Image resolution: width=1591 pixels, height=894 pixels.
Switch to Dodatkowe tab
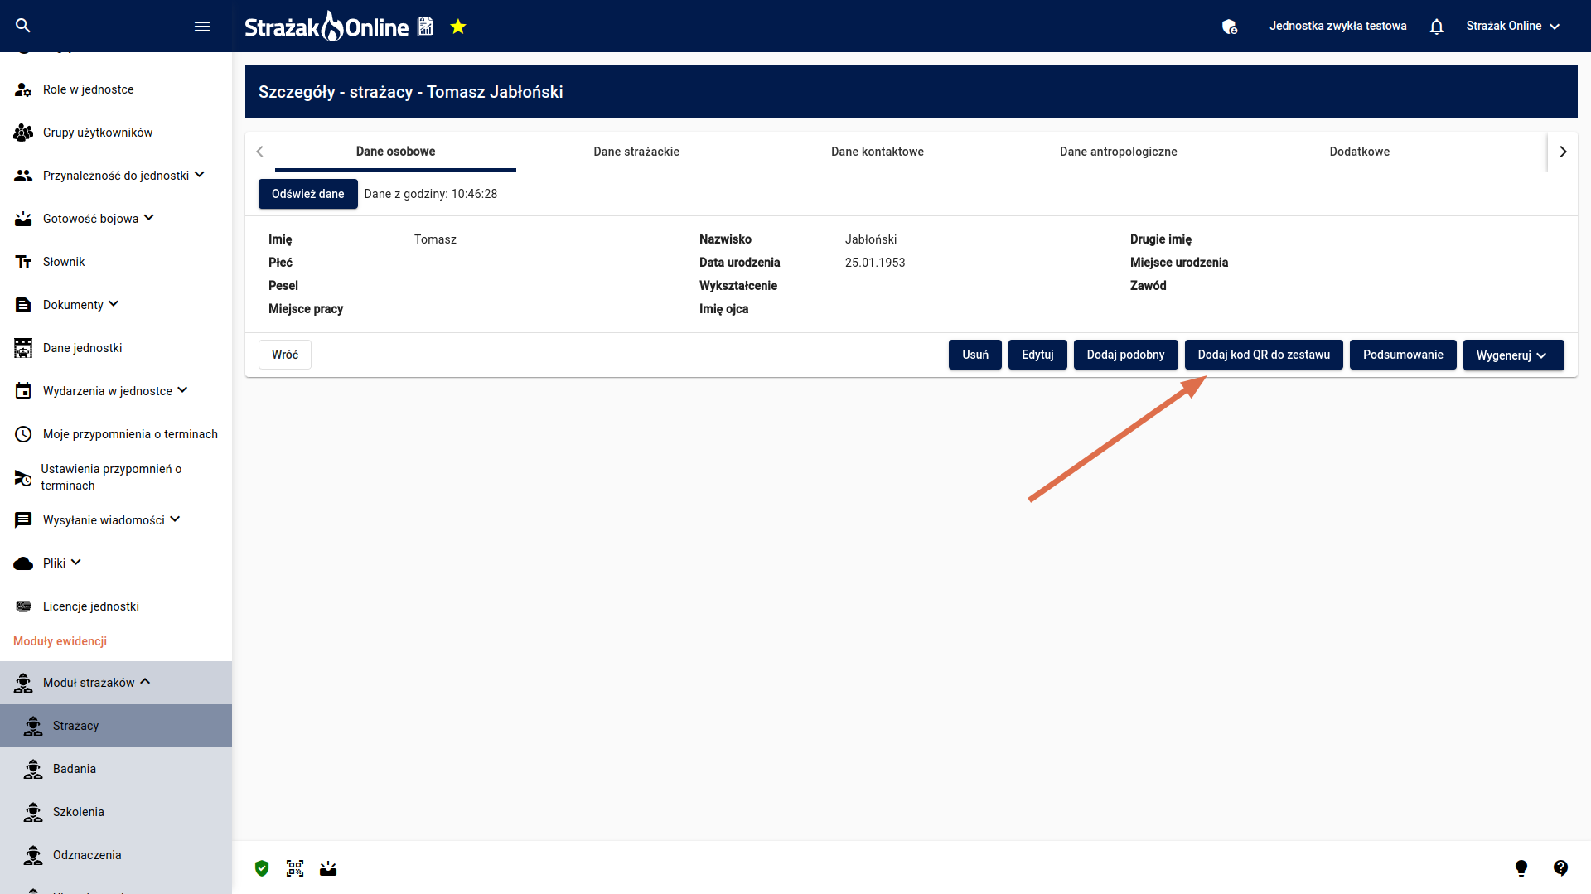[x=1360, y=152]
